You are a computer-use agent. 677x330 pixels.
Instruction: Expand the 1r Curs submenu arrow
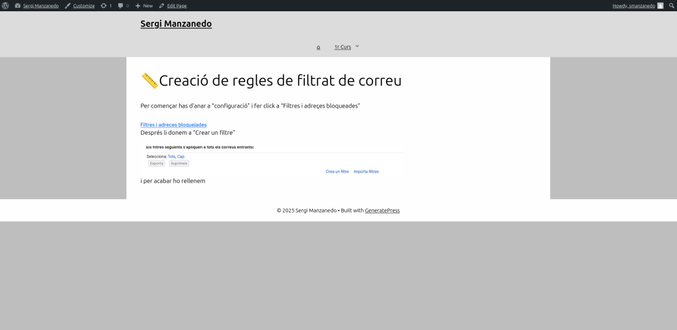(357, 46)
